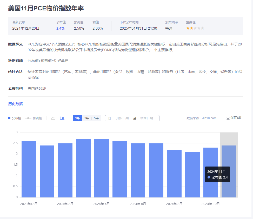This screenshot has width=253, height=219.
Task: Click the first importance star
Action: [188, 28]
